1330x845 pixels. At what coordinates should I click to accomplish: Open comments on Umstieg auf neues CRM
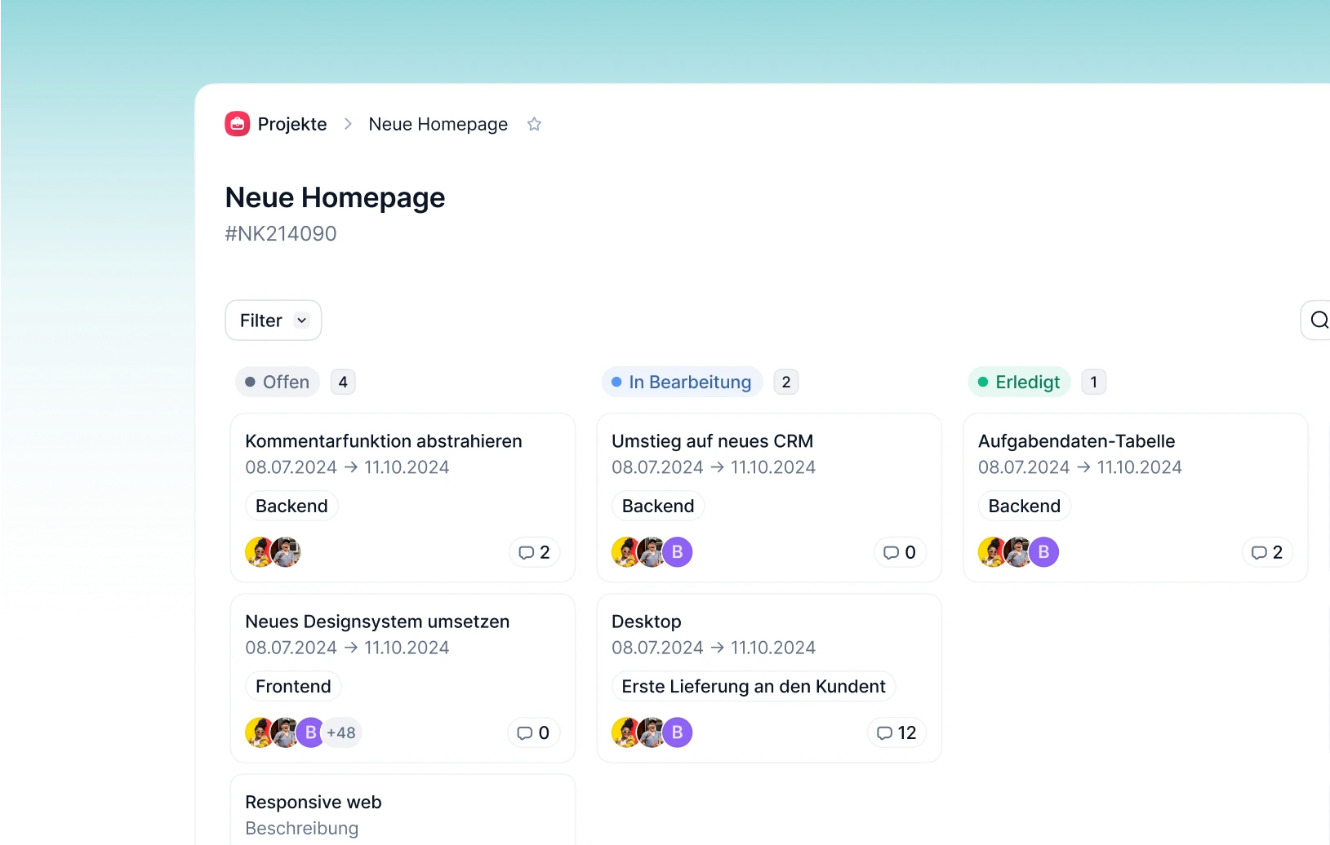[x=900, y=552]
